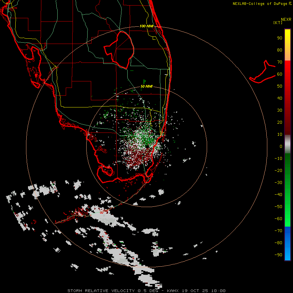
Task: Click the STORM RELATIVE VELOCITY footer title
Action: (101, 291)
